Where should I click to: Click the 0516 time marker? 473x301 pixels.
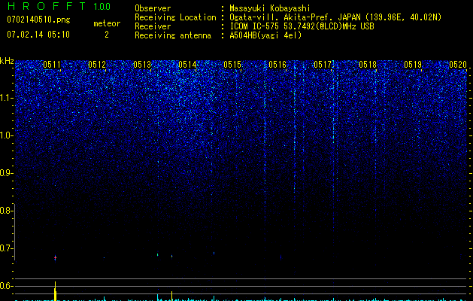tap(277, 65)
